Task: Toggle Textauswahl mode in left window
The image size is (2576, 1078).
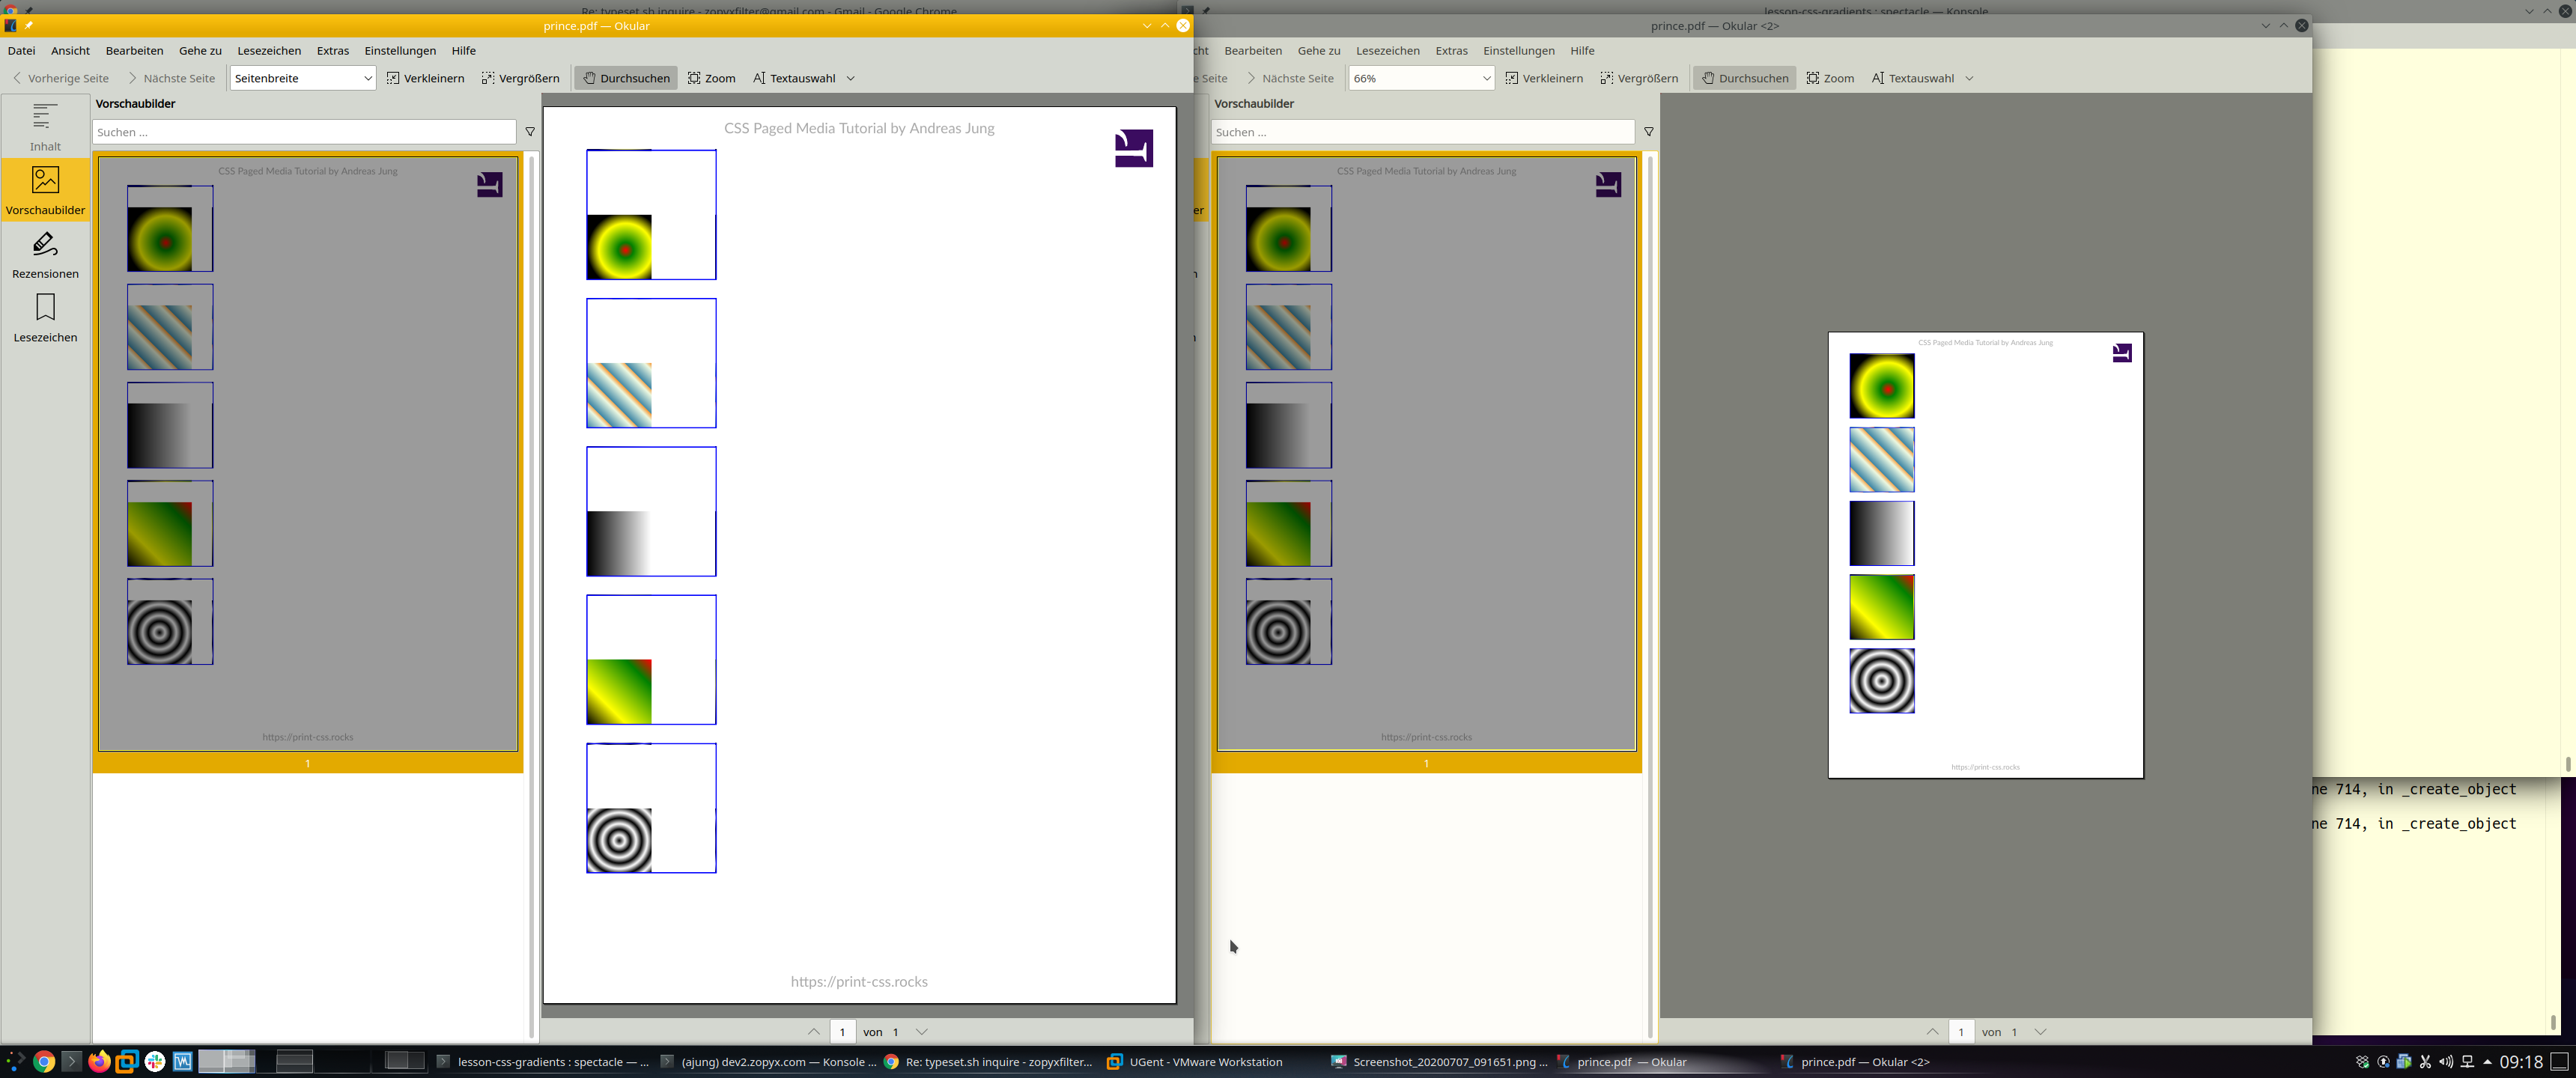Action: pos(794,78)
